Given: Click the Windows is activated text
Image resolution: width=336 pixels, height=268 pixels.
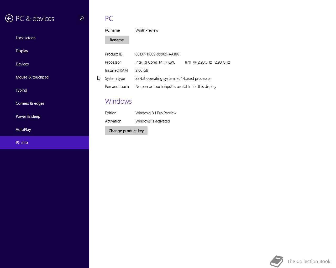Looking at the screenshot, I should [x=153, y=121].
